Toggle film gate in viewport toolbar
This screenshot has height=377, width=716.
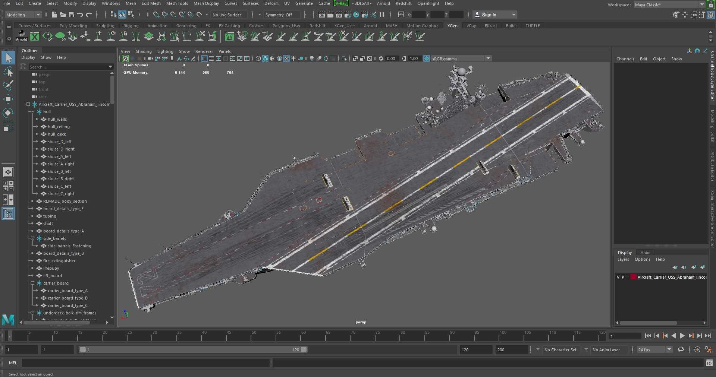pos(211,58)
